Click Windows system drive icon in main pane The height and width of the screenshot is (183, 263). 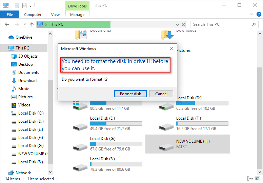click(x=80, y=106)
